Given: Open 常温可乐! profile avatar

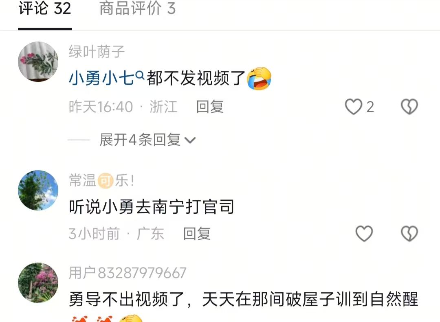Looking at the screenshot, I should tap(38, 190).
